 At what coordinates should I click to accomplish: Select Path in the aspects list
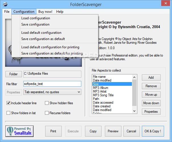[x=112, y=99]
